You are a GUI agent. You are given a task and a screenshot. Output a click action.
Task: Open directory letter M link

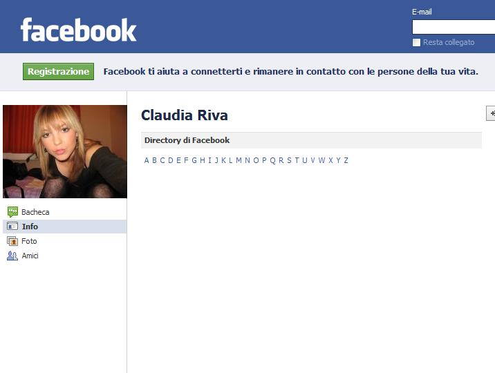[x=239, y=160]
